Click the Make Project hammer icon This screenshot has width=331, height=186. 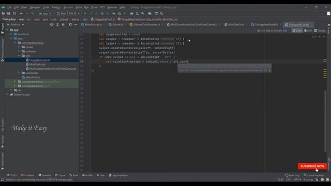pos(33,13)
